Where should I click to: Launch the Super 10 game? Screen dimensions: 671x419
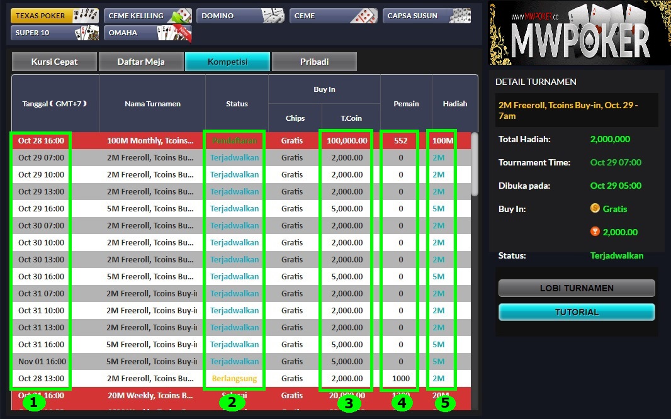54,32
